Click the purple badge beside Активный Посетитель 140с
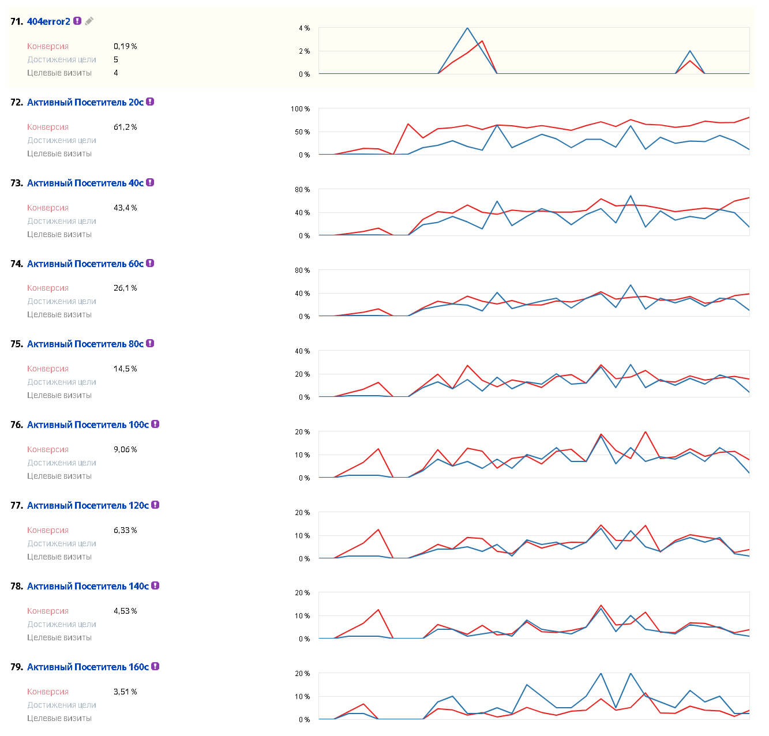The width and height of the screenshot is (769, 736). [x=155, y=585]
